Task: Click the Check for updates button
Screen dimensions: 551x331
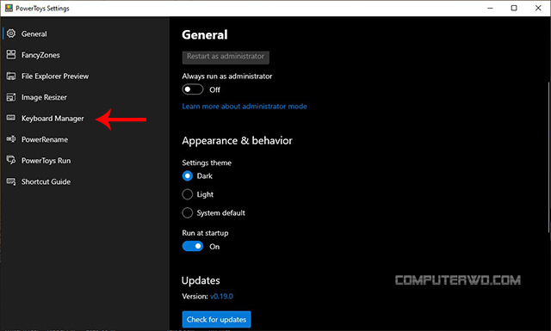Action: coord(216,320)
